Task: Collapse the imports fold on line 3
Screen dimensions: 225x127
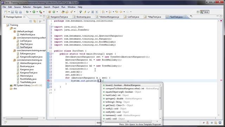Action: (x=53, y=27)
